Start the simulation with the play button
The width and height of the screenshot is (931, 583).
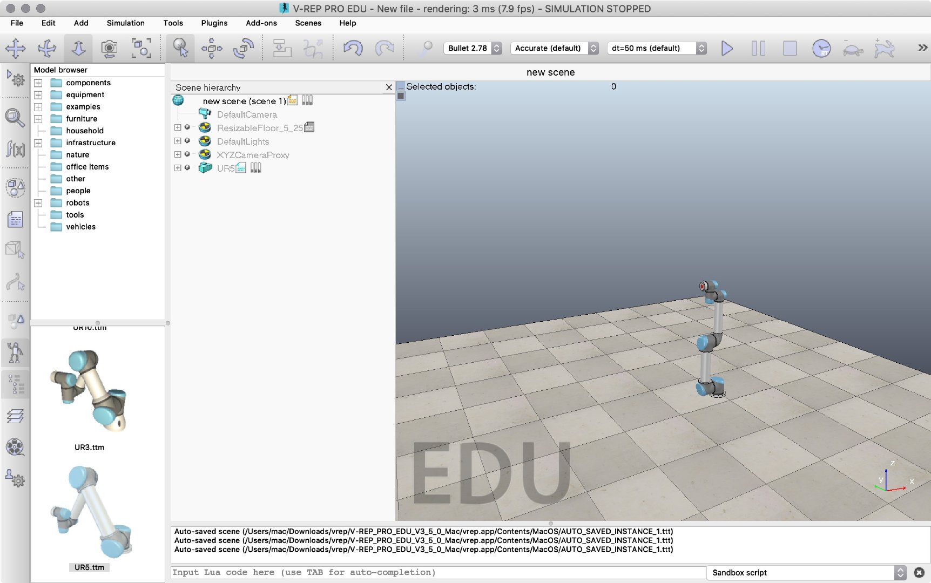(727, 48)
